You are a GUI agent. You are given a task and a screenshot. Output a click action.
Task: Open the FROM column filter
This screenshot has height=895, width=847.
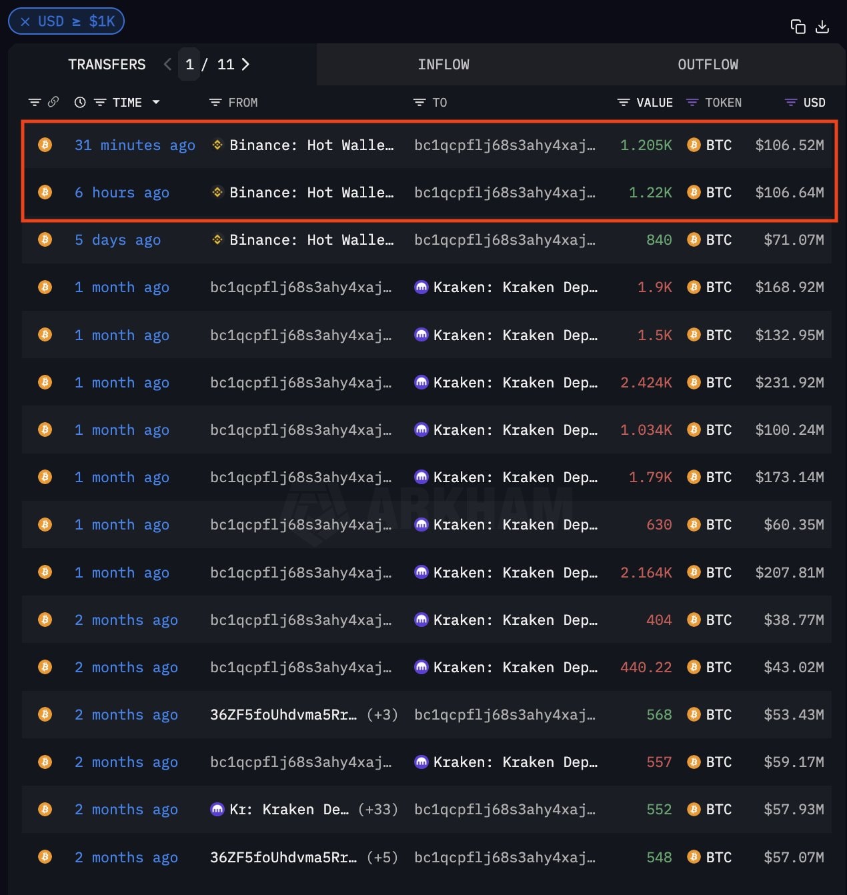click(215, 103)
